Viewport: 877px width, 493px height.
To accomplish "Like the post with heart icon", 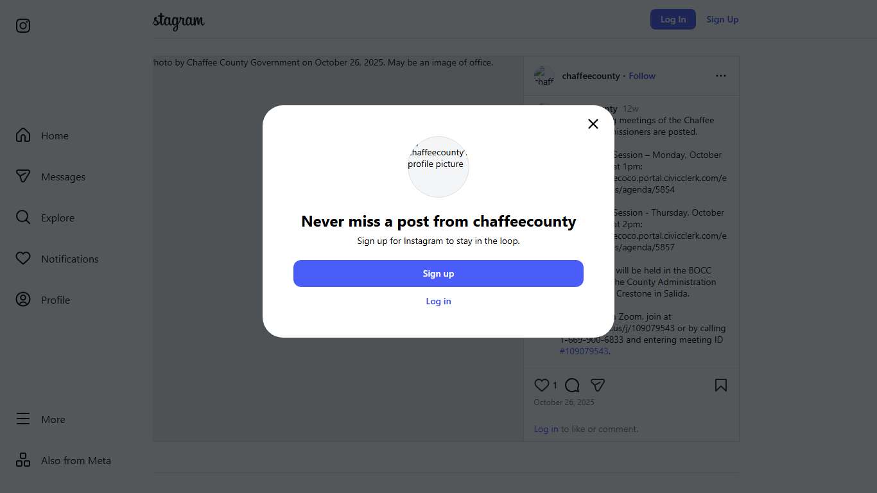I will click(x=541, y=385).
